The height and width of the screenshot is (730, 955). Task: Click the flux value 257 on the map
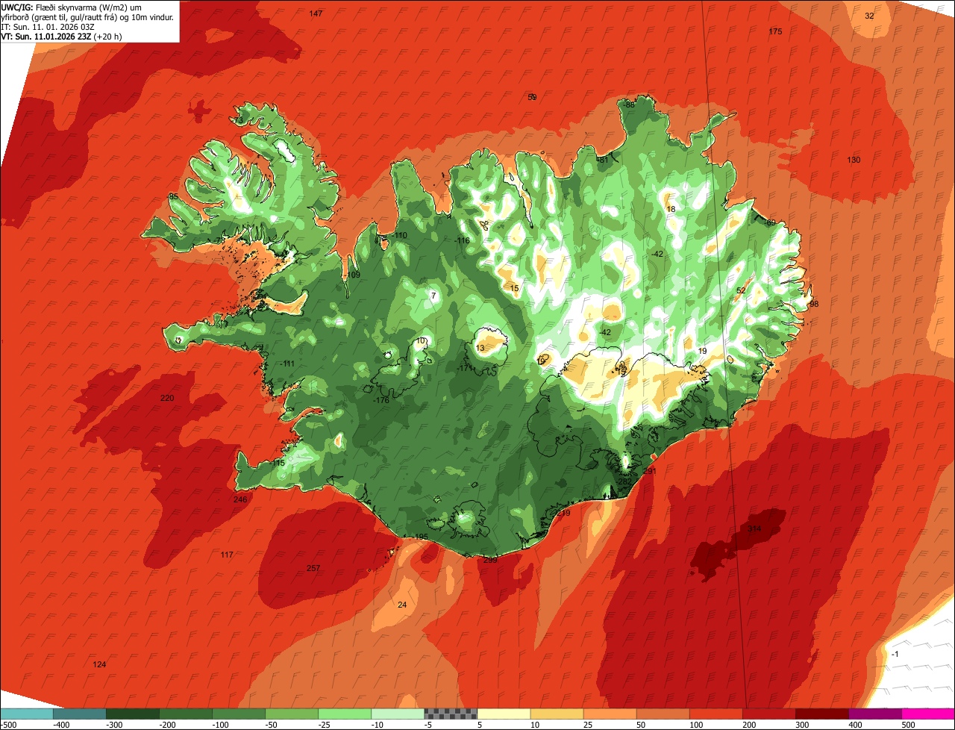coord(313,568)
